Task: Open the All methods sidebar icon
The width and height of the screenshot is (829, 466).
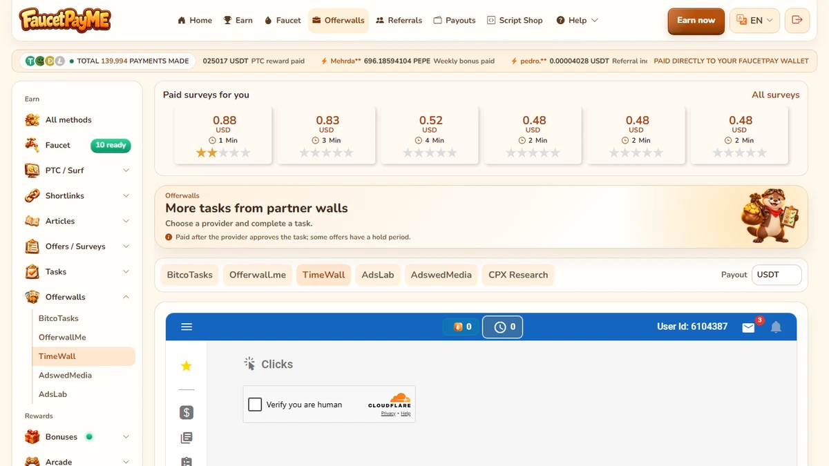Action: pos(32,120)
